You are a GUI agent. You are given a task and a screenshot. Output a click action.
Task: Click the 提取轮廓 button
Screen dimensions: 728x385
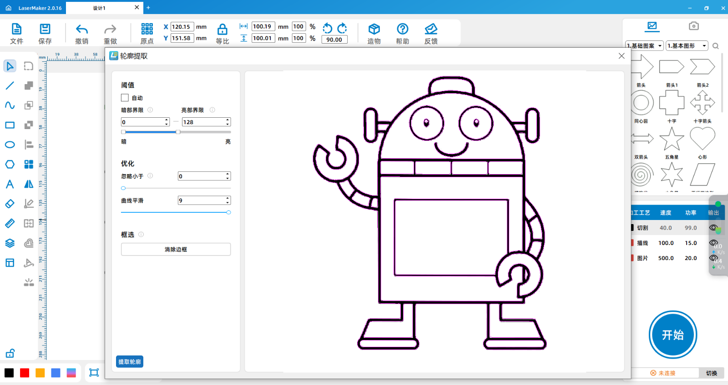click(130, 362)
